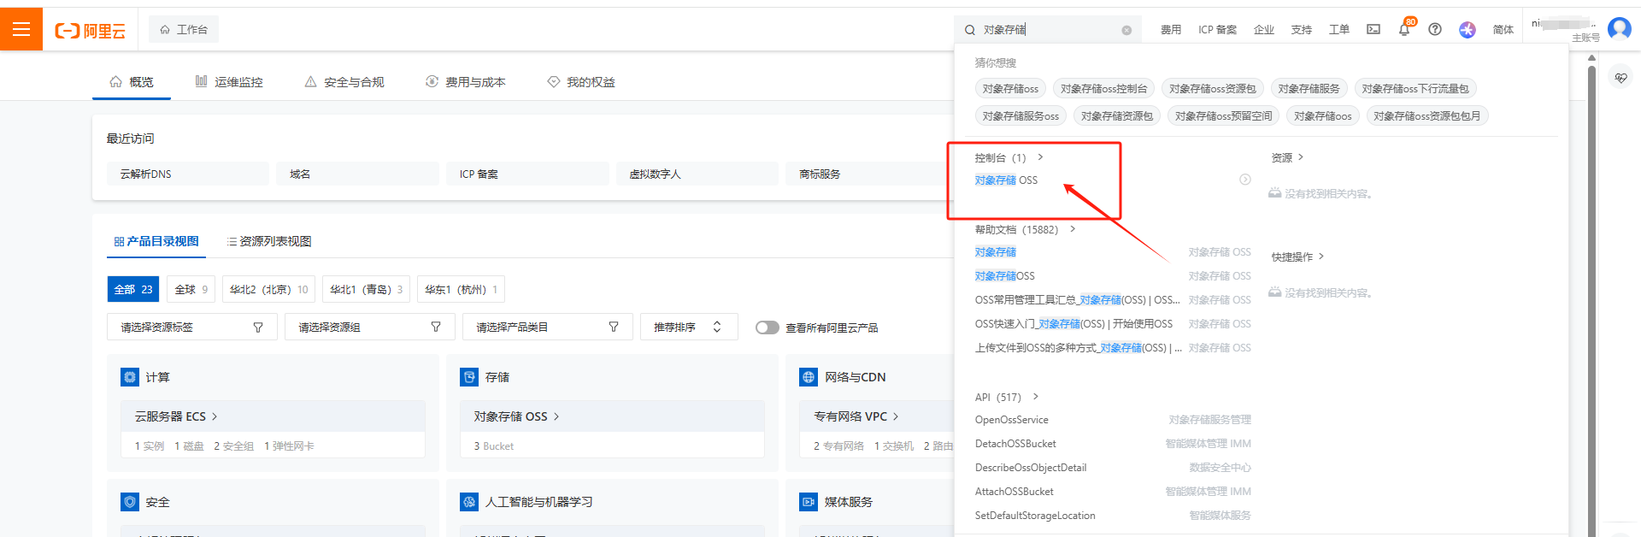This screenshot has height=537, width=1641.
Task: Open the AI assistant round icon
Action: click(1467, 30)
